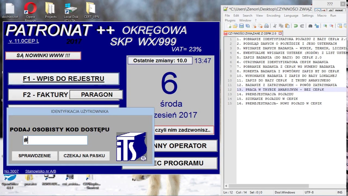Open the dochass.txt desktop file icon
Screen dimensions: 348x196
click(x=10, y=10)
